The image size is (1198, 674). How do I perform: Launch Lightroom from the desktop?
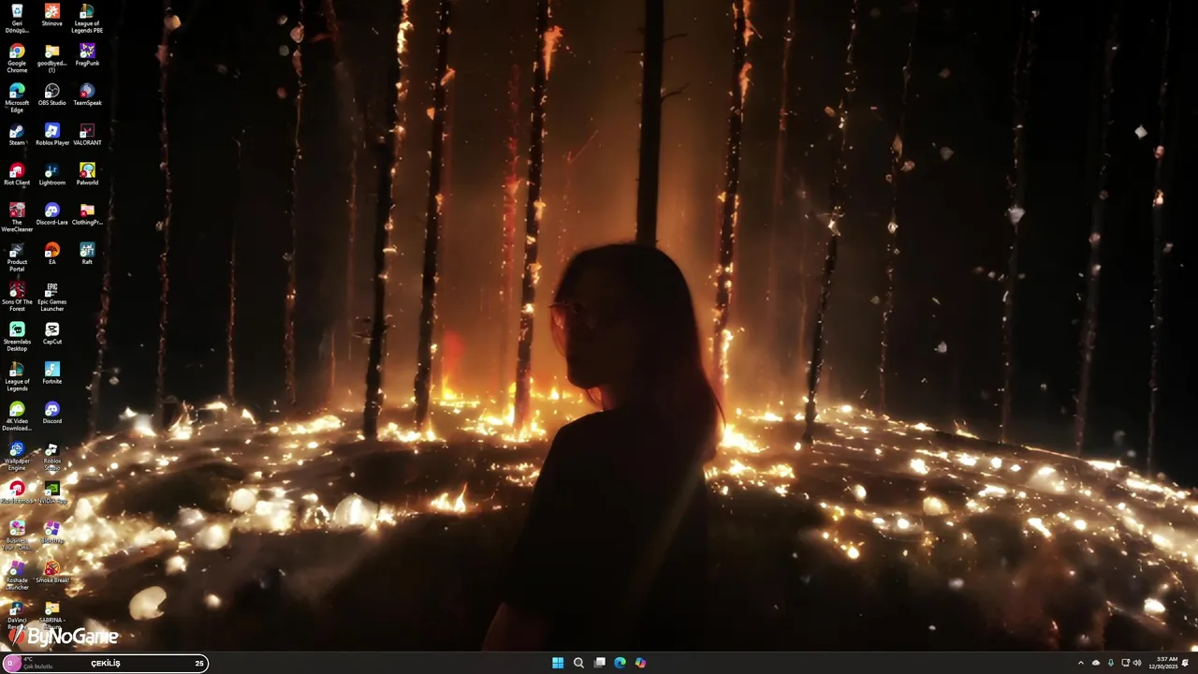pos(52,174)
